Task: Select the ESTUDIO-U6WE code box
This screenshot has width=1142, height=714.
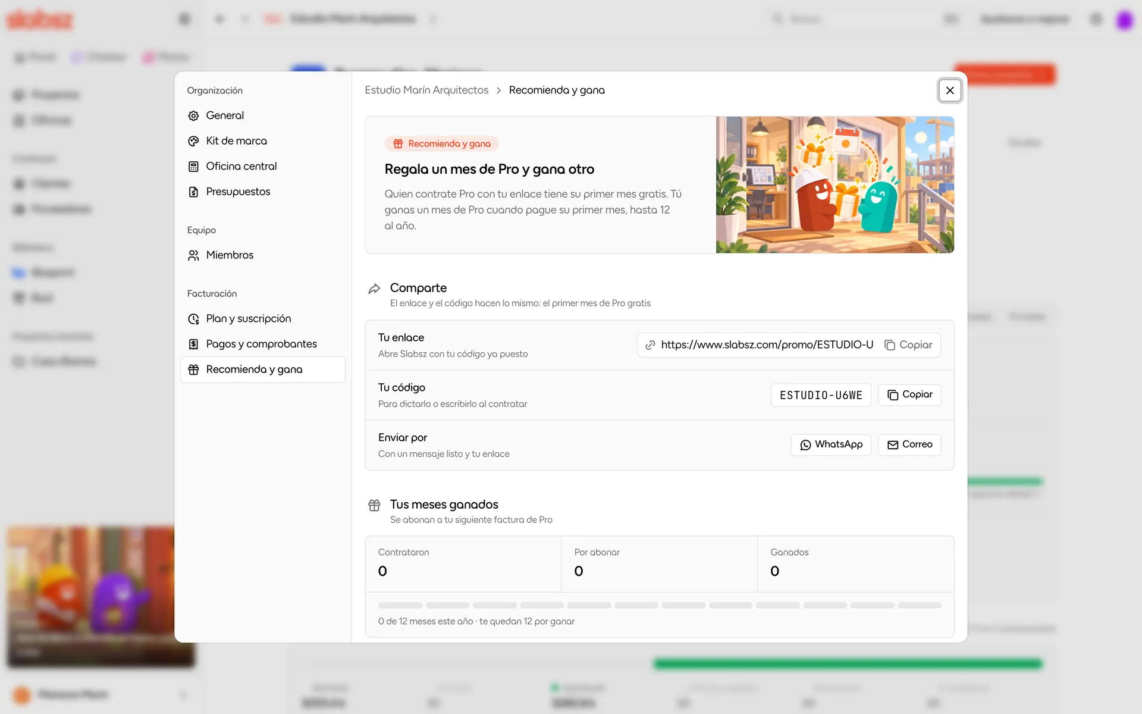Action: (x=821, y=395)
